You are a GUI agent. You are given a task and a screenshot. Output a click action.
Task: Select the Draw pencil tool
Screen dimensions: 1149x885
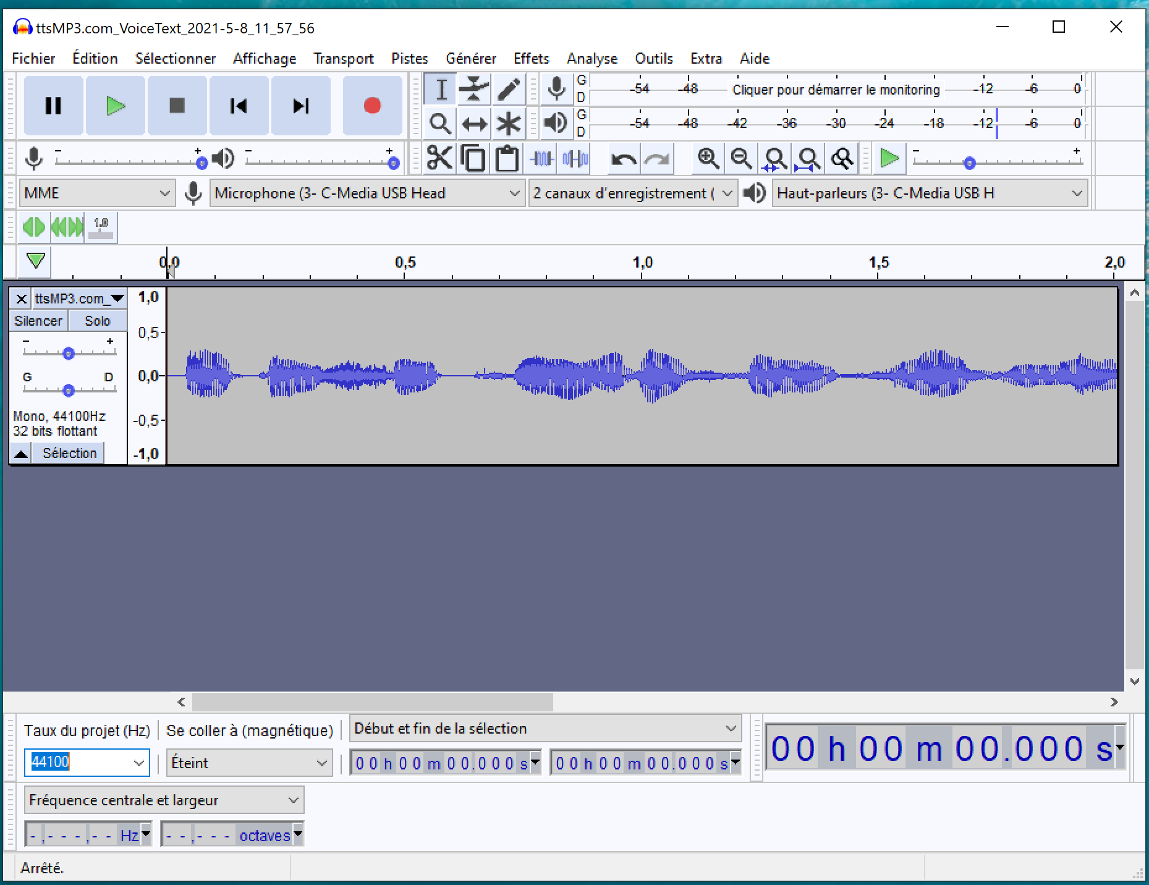[509, 89]
